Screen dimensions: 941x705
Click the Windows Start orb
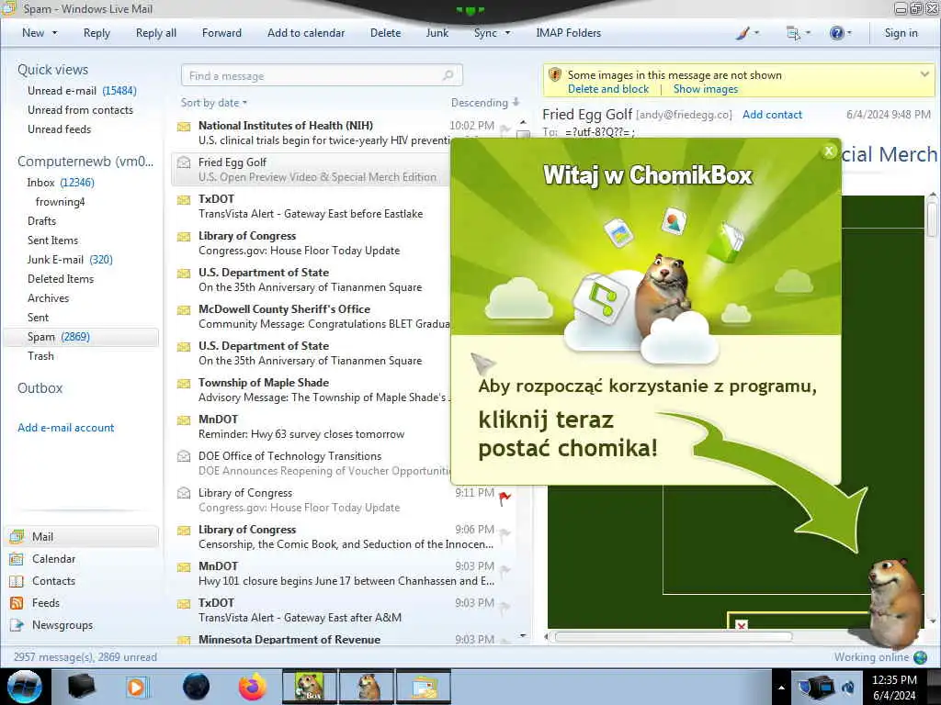(25, 687)
